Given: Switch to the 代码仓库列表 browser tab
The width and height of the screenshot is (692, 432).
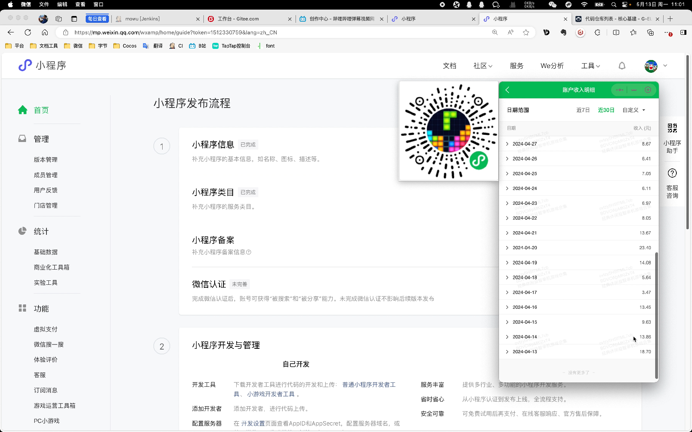Looking at the screenshot, I should [617, 19].
